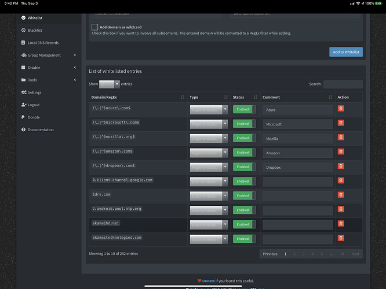Image resolution: width=386 pixels, height=289 pixels.
Task: Toggle Enabled status for mozilla.org entry
Action: [244, 138]
